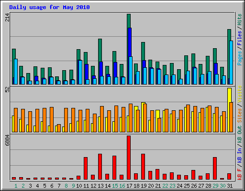
Task: Click day label 23 on the x-axis
Action: [x=172, y=186]
